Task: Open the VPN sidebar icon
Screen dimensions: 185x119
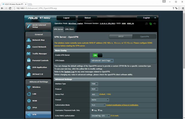Action: point(29,115)
